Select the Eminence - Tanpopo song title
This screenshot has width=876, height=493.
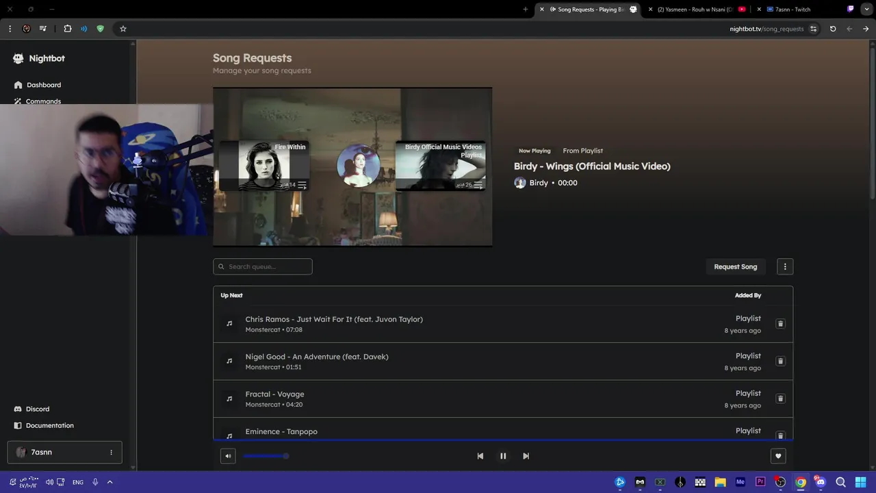[281, 431]
